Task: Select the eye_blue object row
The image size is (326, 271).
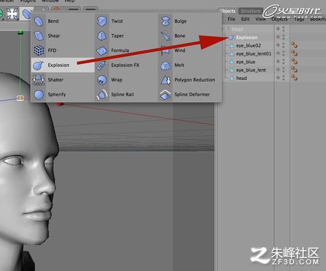Action: [x=245, y=62]
